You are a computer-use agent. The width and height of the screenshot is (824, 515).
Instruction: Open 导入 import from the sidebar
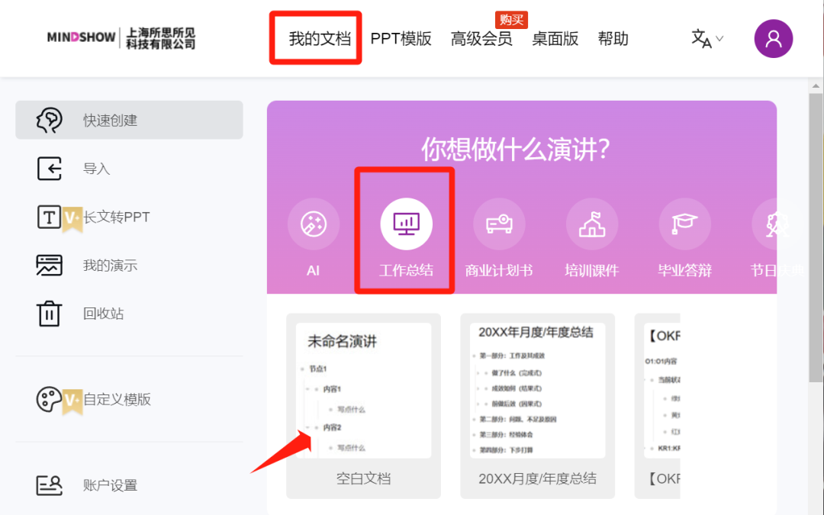pos(96,169)
